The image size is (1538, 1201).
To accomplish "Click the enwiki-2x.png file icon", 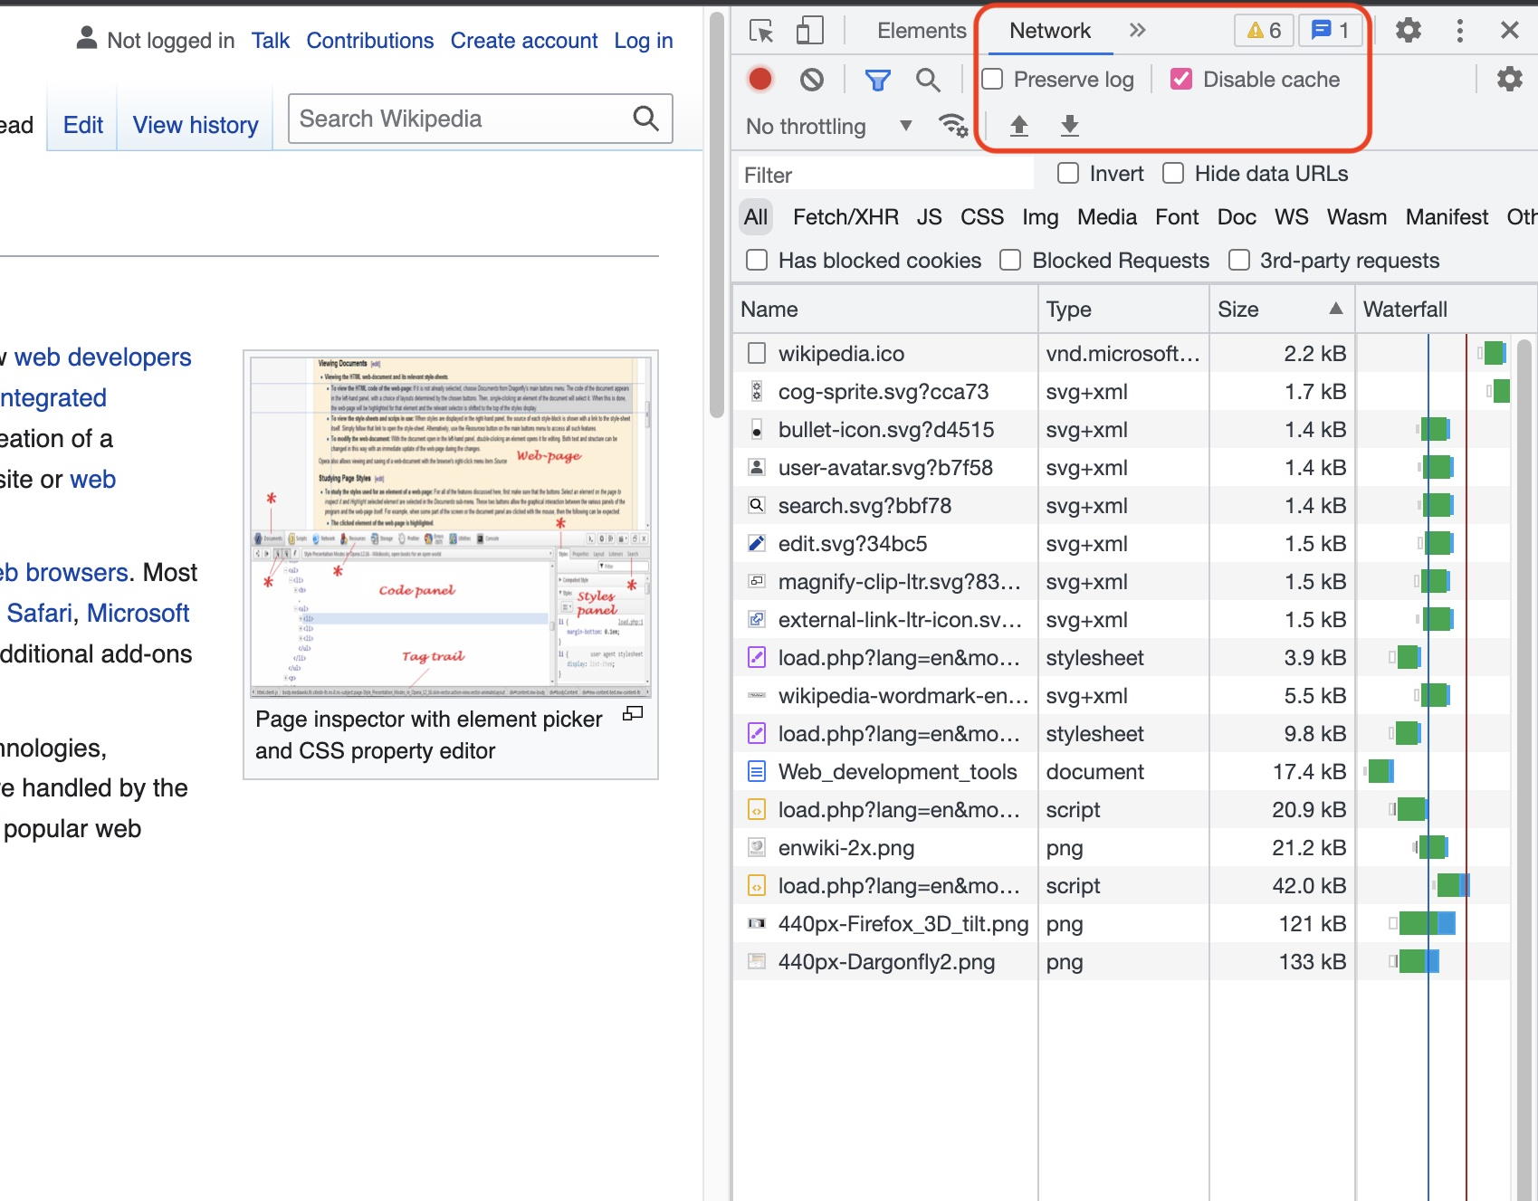I will (x=757, y=847).
